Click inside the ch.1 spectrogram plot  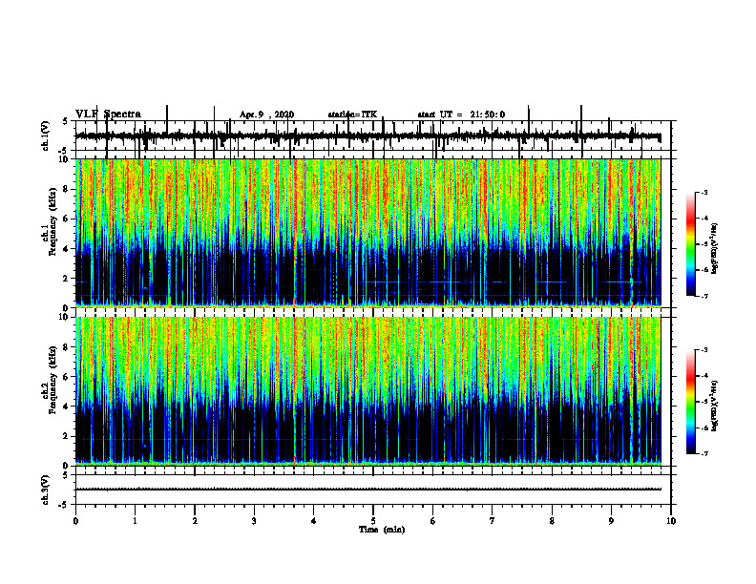[x=368, y=233]
